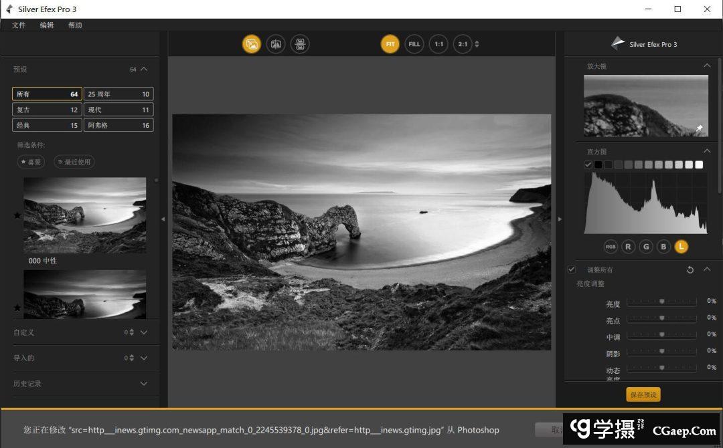Expand the 历史记录 section
723x448 pixels.
[x=144, y=384]
